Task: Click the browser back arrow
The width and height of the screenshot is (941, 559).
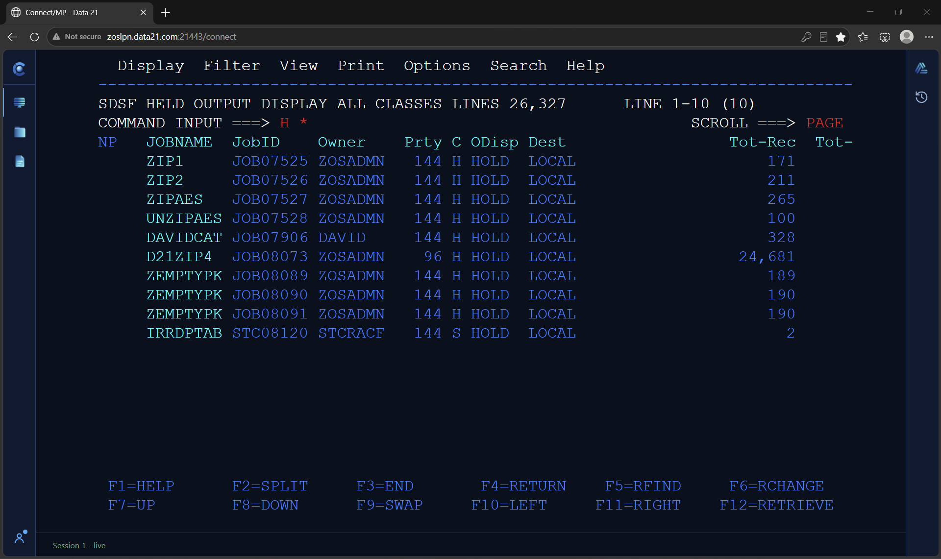Action: [x=13, y=37]
